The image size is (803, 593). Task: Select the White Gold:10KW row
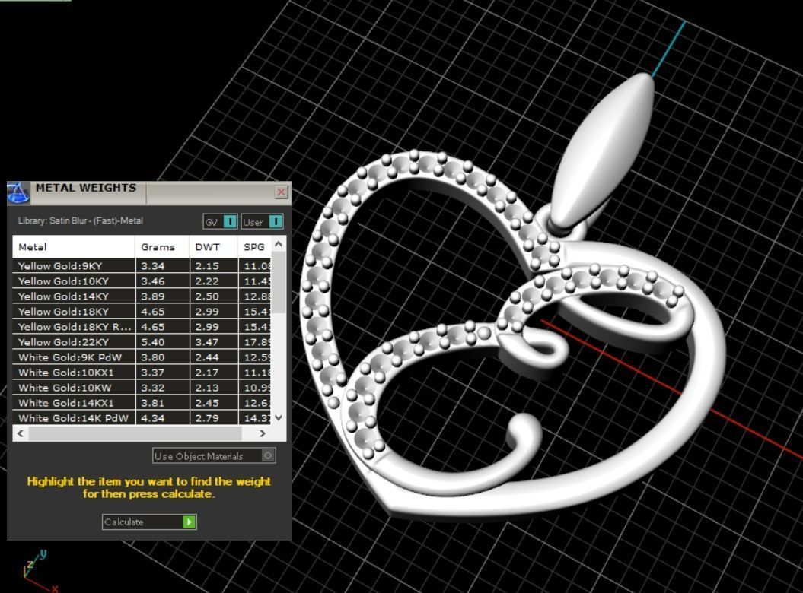click(142, 388)
